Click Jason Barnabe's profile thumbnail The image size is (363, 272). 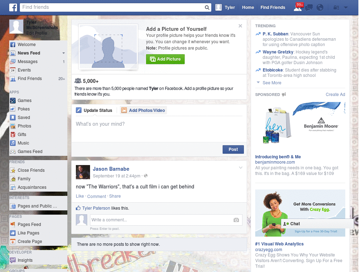coord(83,172)
